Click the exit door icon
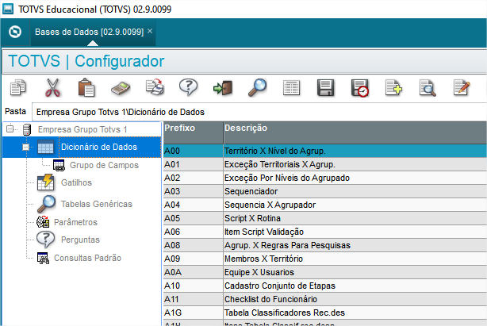487x326 pixels. (x=223, y=88)
